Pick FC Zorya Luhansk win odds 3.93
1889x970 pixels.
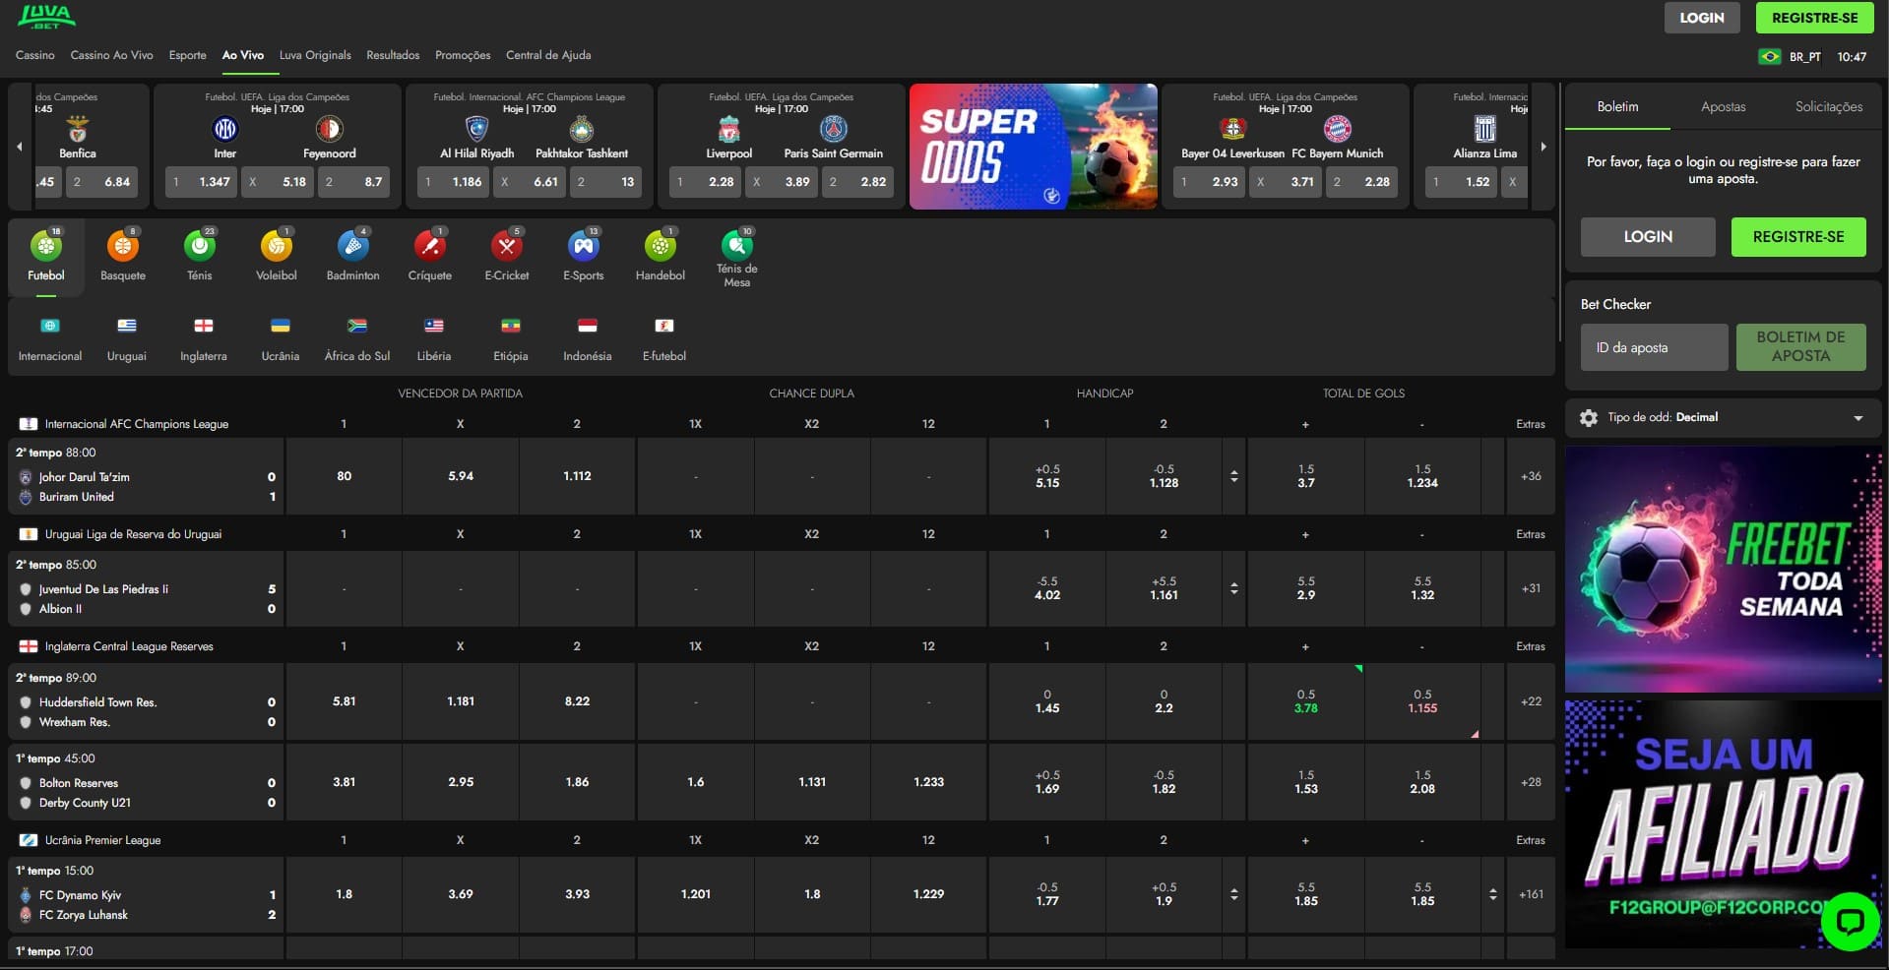pyautogui.click(x=577, y=894)
